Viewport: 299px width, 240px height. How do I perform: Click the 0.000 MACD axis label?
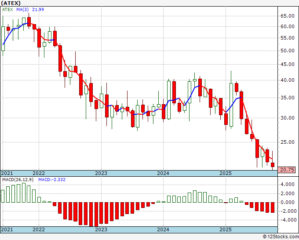click(288, 202)
